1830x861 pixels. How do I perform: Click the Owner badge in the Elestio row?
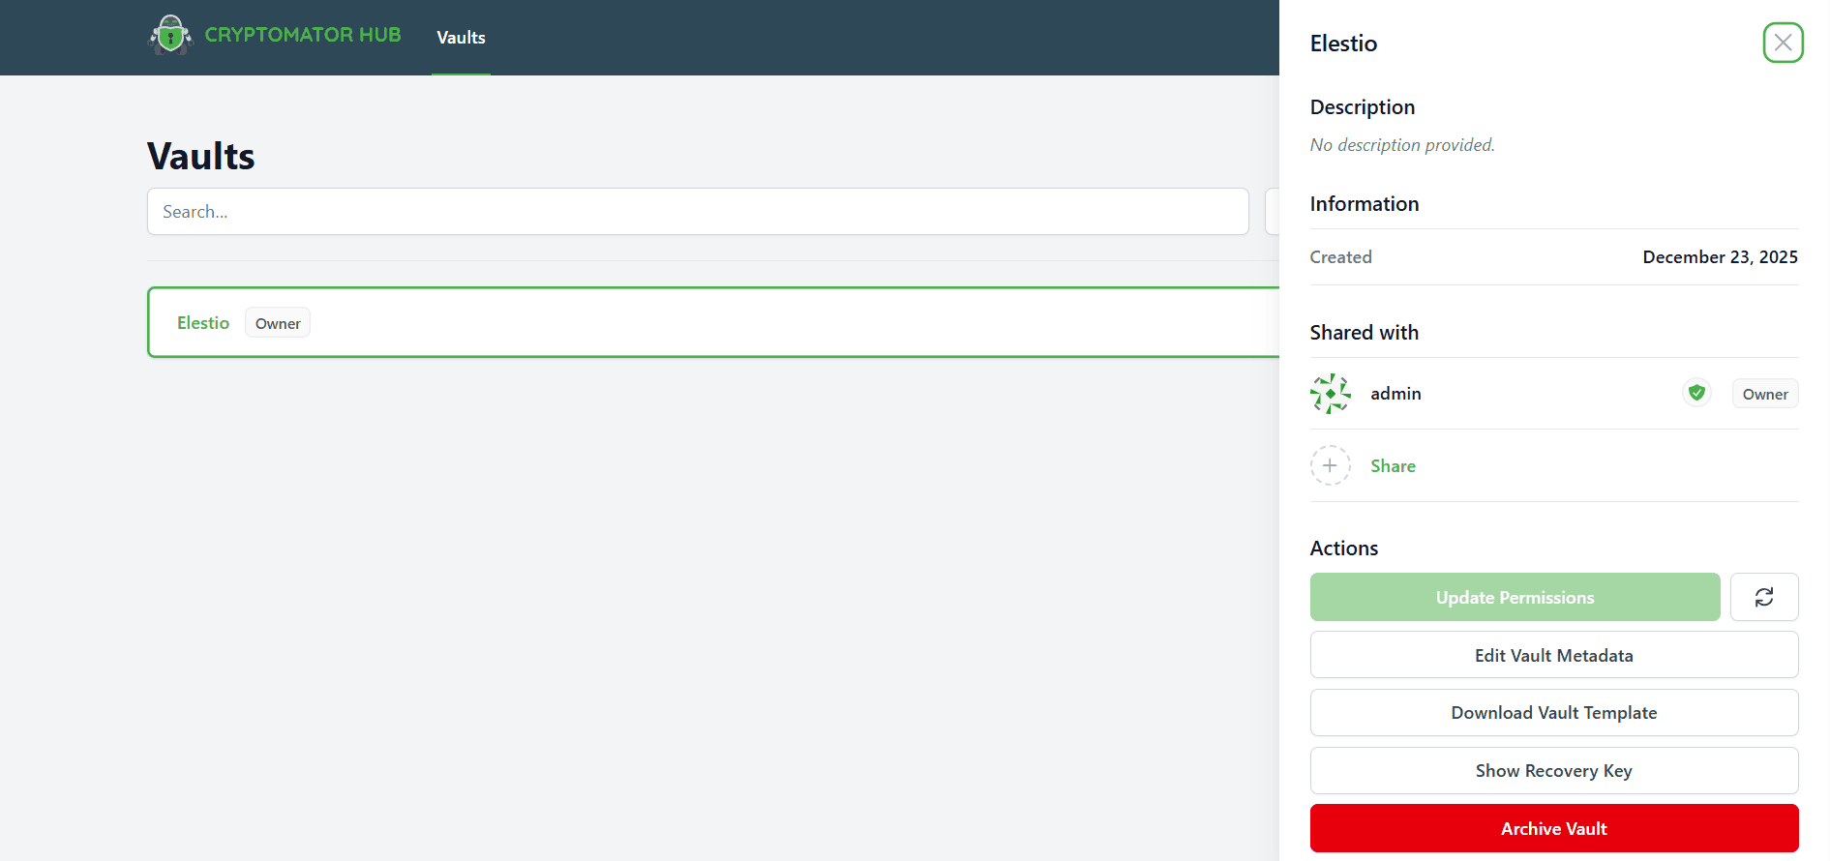click(x=278, y=323)
